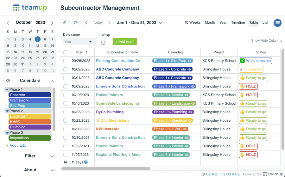The height and width of the screenshot is (177, 285).
Task: Toggle the Wrap checkbox
Action: pyautogui.click(x=103, y=43)
